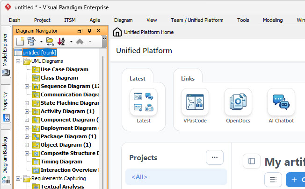Restore the Diagram Navigator panel
Screen dimensions: 305x189
[x=80, y=31]
